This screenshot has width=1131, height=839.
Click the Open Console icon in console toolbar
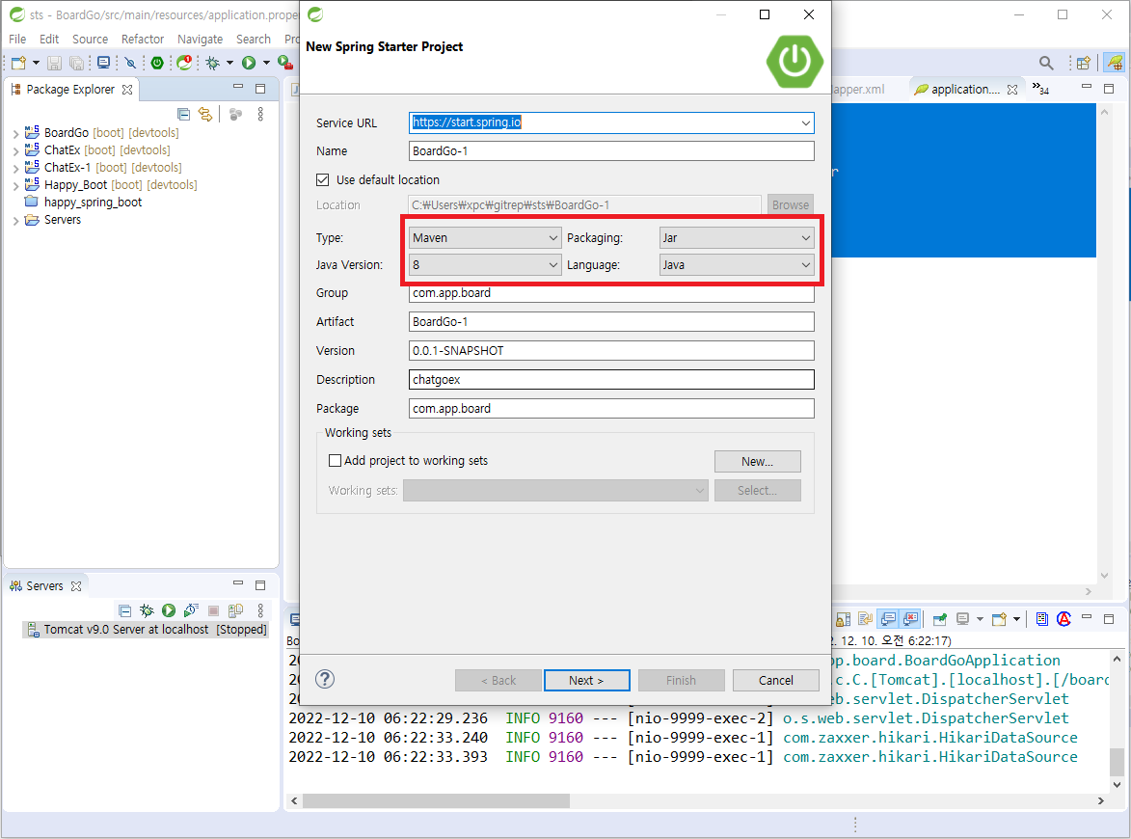click(999, 619)
